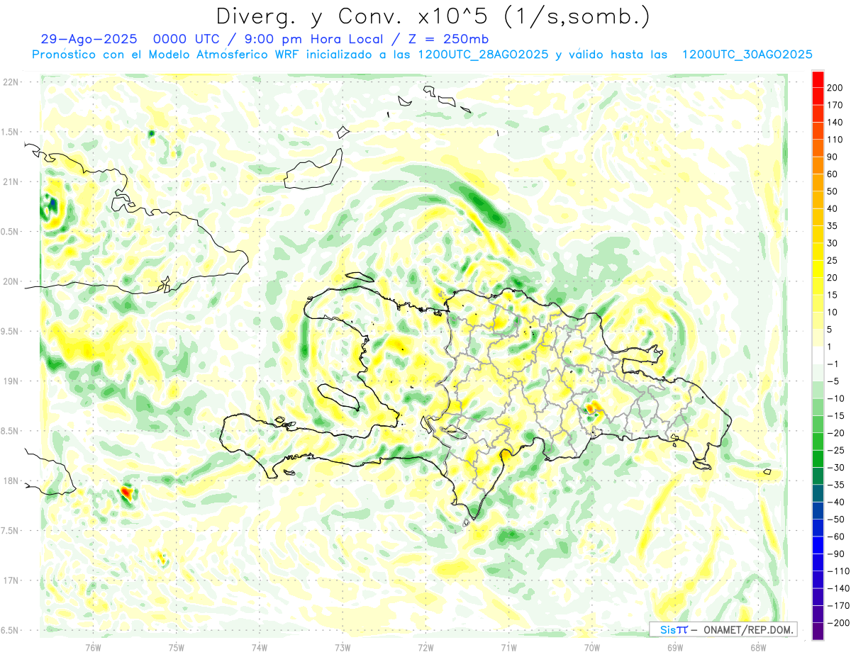Viewport: 851px width, 657px height.
Task: Click the '69W' longitude label
Action: click(x=675, y=648)
